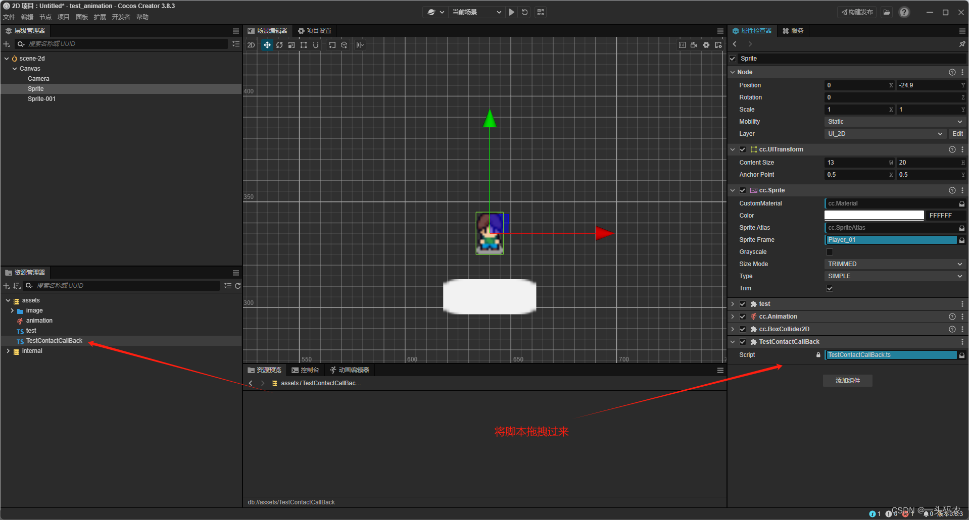
Task: Open the 节点 menu
Action: click(x=45, y=17)
